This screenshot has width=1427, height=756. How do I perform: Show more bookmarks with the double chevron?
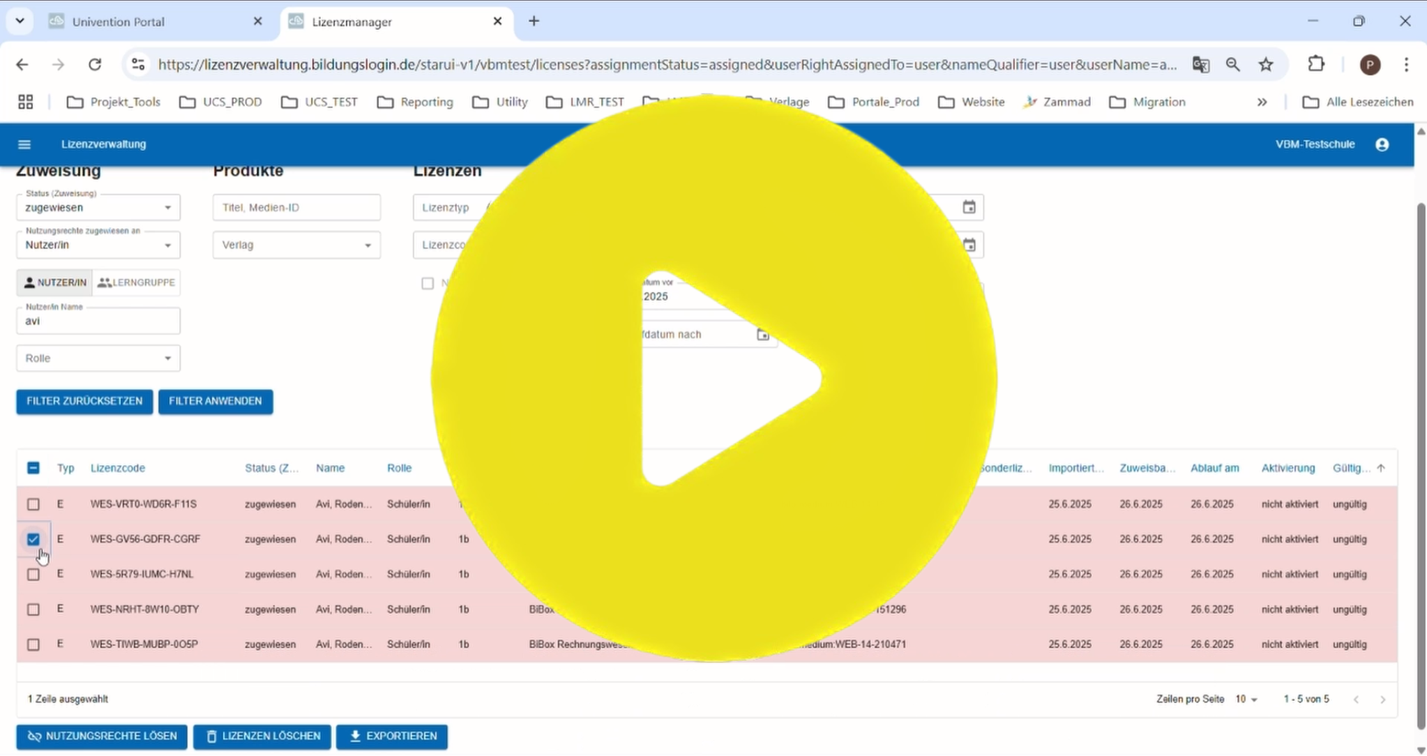(1262, 102)
